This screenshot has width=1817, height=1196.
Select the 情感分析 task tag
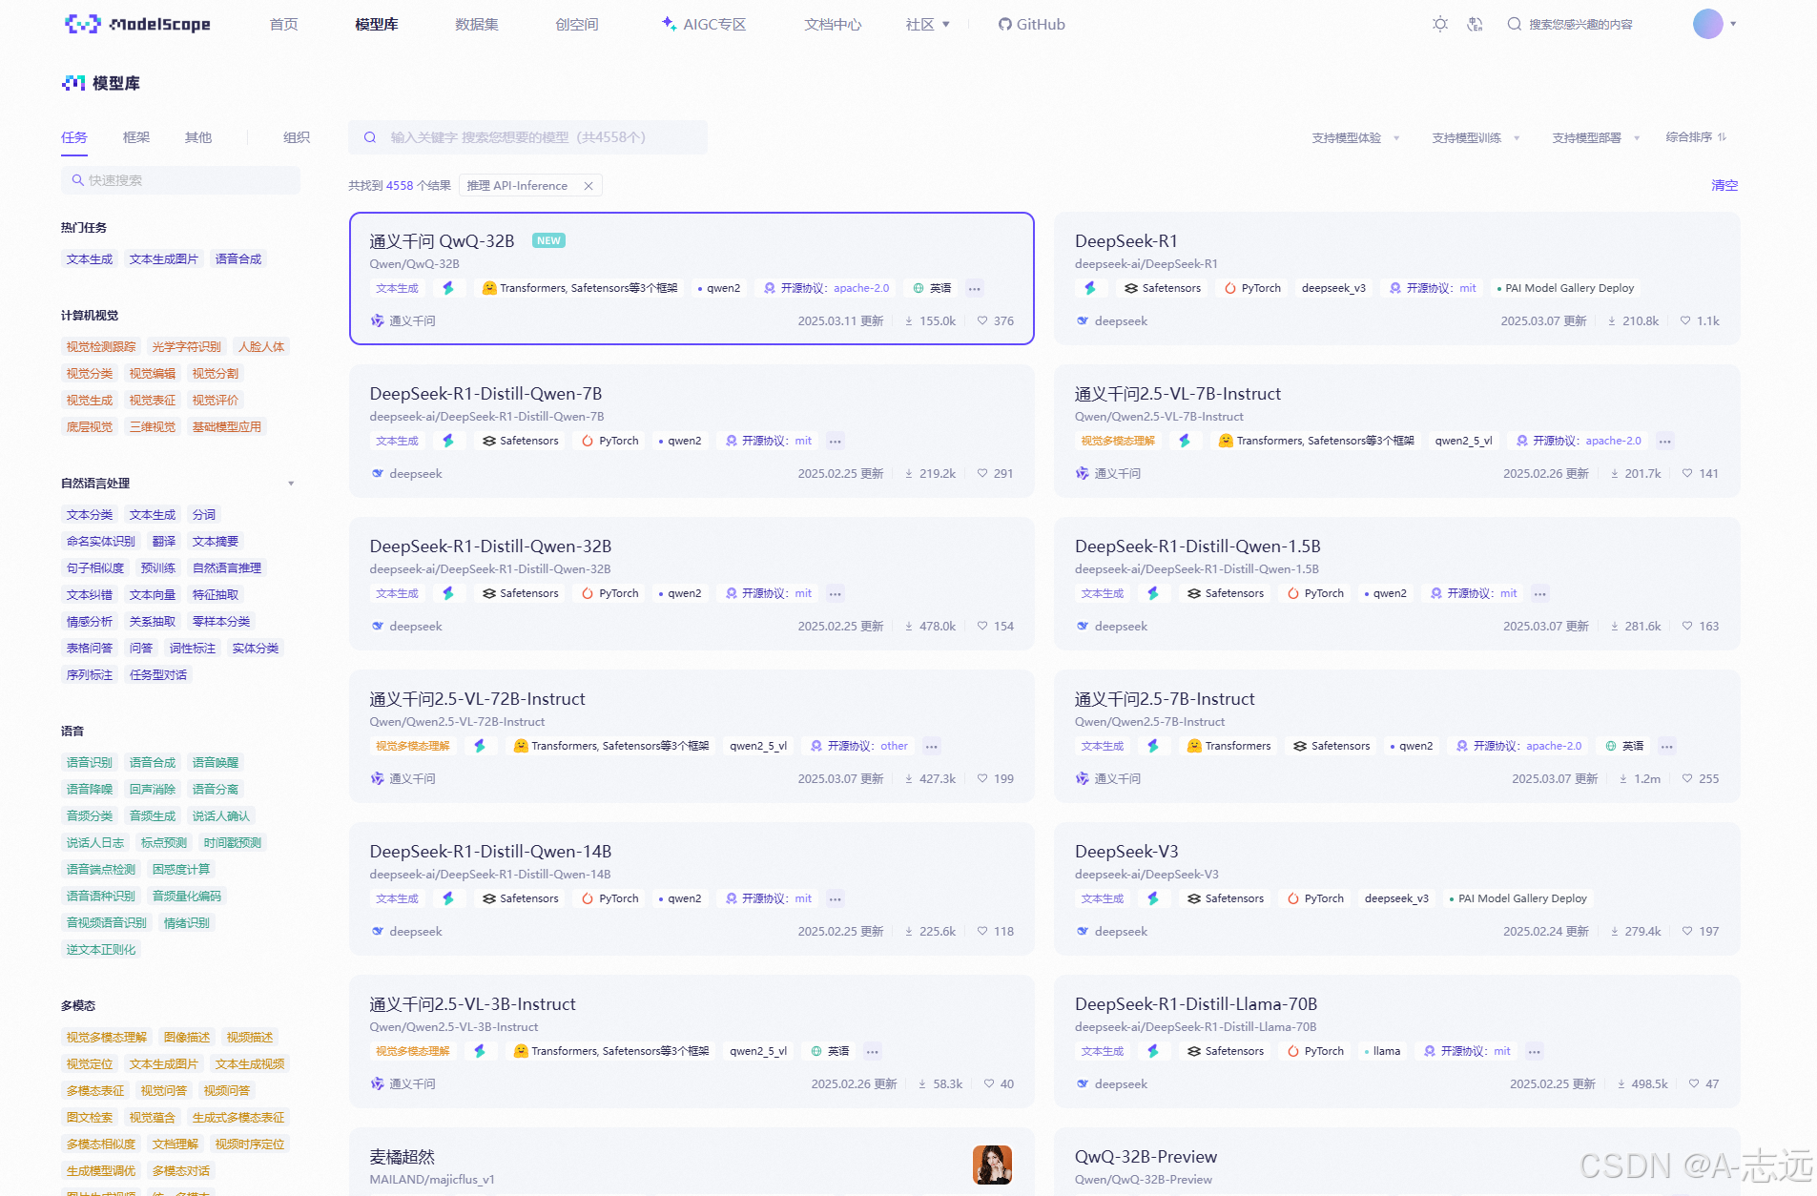pyautogui.click(x=90, y=622)
